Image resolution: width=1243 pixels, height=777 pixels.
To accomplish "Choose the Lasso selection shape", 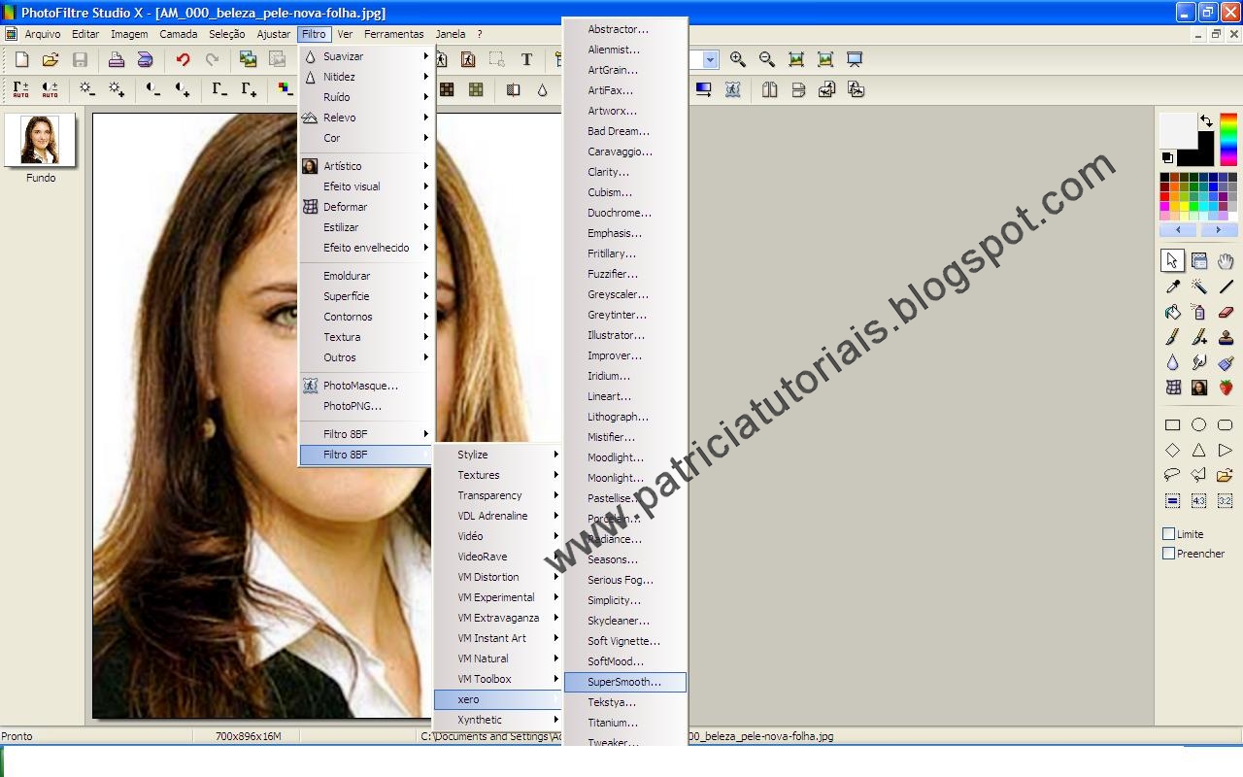I will click(1173, 475).
